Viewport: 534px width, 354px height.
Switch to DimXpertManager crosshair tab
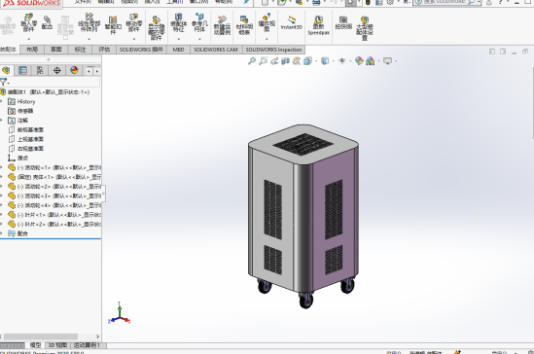pos(56,70)
